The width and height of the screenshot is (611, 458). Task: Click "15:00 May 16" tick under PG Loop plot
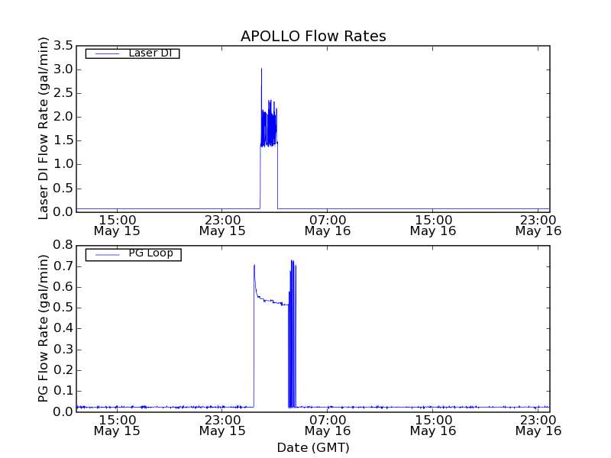pos(433,426)
